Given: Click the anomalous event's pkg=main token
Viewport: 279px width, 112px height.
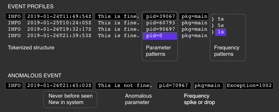Looking at the screenshot, I should pos(208,86).
